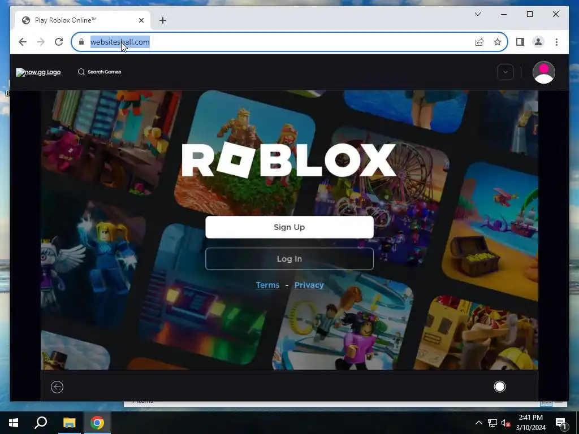Image resolution: width=579 pixels, height=434 pixels.
Task: Bookmark this tab with the star icon
Action: [498, 42]
